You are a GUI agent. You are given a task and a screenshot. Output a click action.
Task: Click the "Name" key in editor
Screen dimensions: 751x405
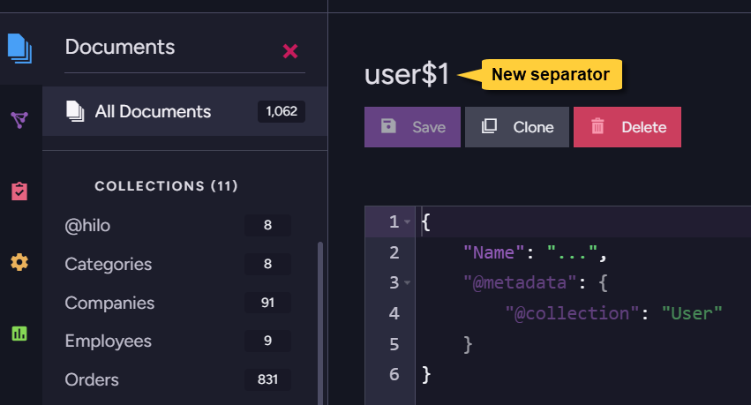click(494, 252)
